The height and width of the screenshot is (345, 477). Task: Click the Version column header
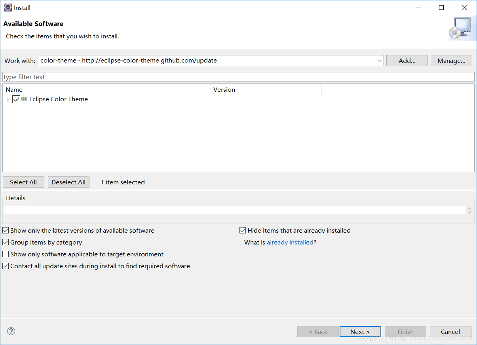266,89
